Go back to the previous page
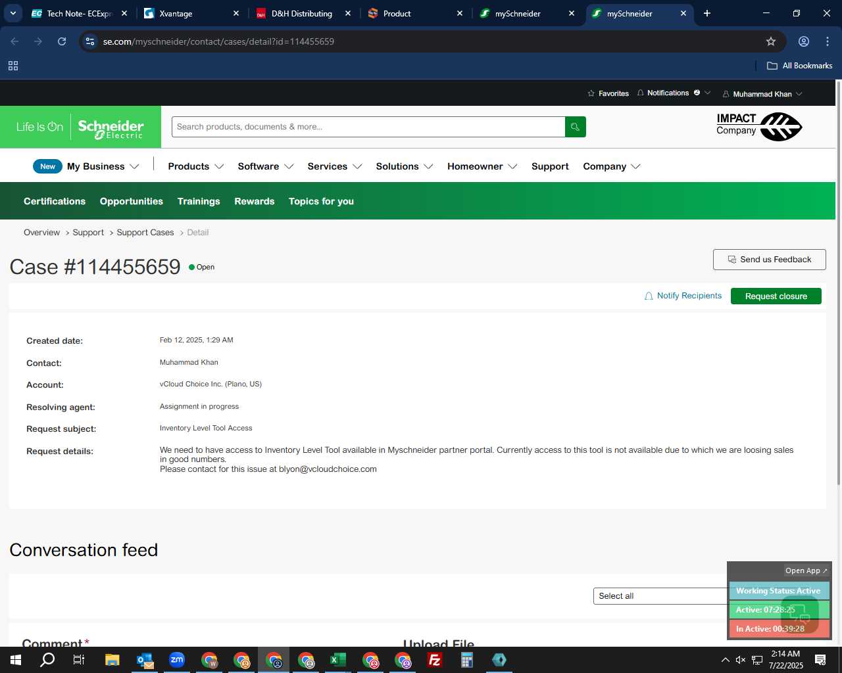 coord(14,41)
